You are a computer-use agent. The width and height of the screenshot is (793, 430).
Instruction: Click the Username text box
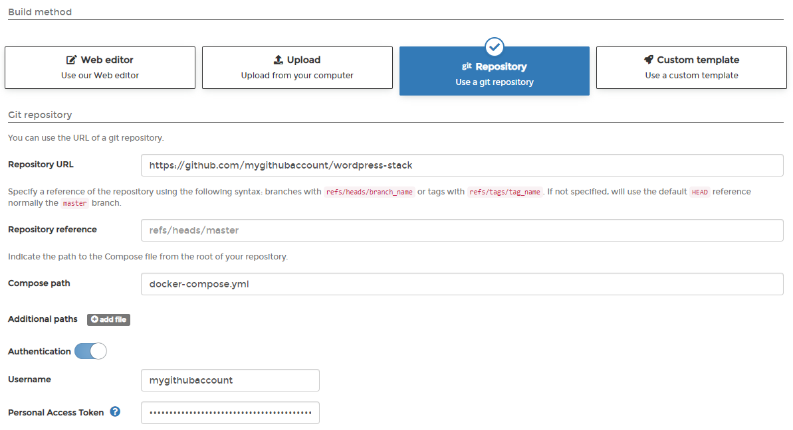[230, 380]
